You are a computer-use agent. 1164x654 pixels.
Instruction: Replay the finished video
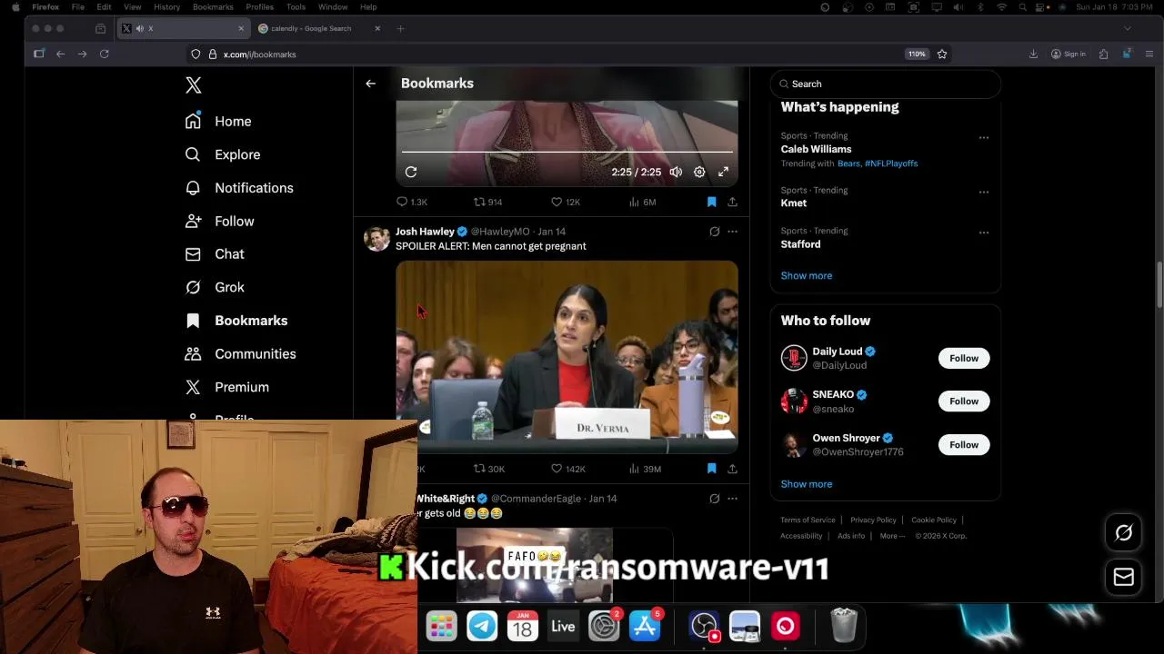click(411, 172)
